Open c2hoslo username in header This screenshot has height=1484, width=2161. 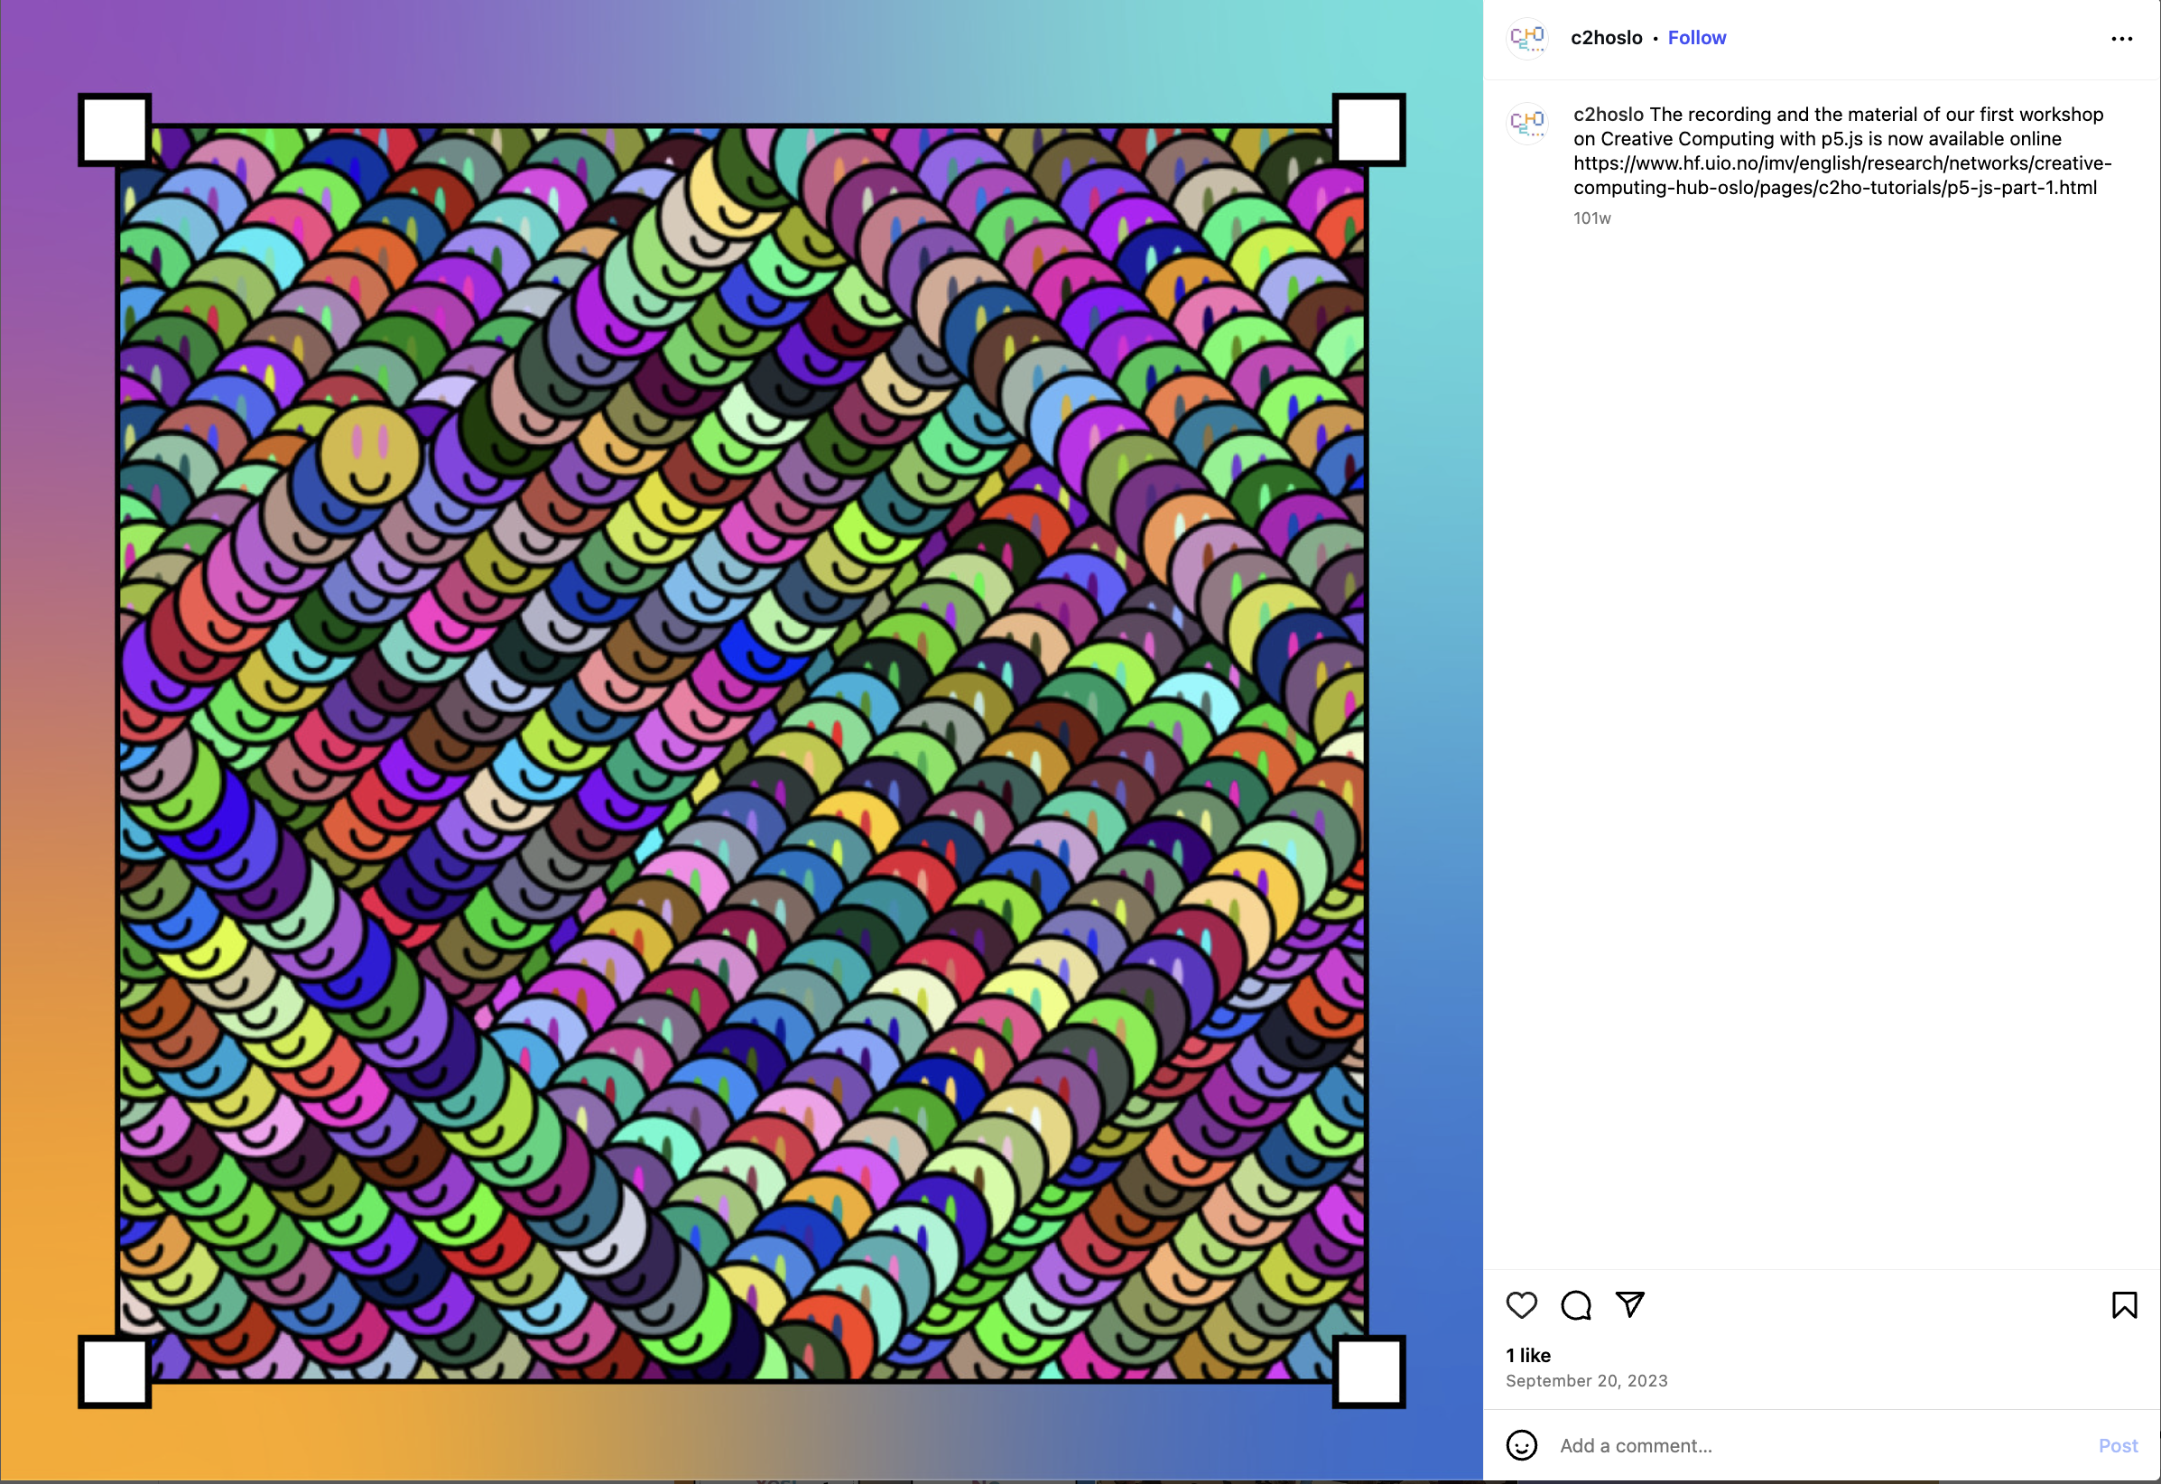[x=1607, y=38]
